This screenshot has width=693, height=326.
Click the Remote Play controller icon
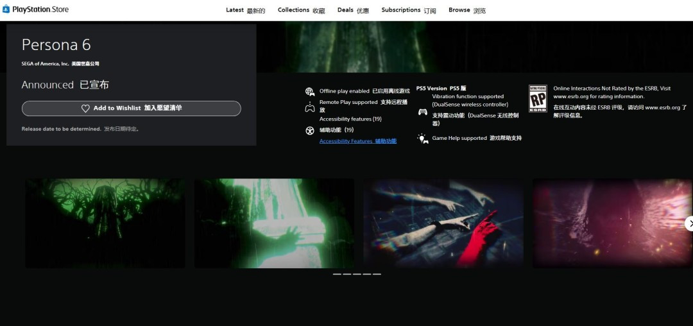[310, 107]
